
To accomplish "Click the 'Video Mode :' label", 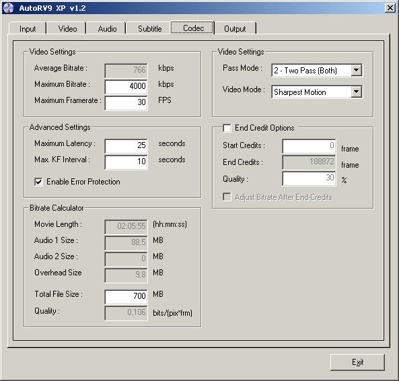I will [x=244, y=90].
